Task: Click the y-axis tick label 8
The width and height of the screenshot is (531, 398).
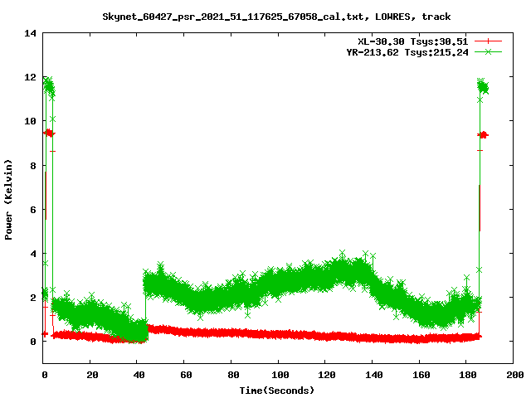Action: pyautogui.click(x=33, y=166)
